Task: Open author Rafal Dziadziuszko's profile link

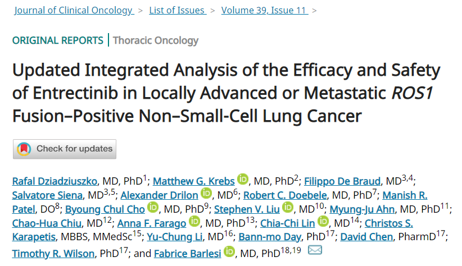Action: tap(55, 181)
